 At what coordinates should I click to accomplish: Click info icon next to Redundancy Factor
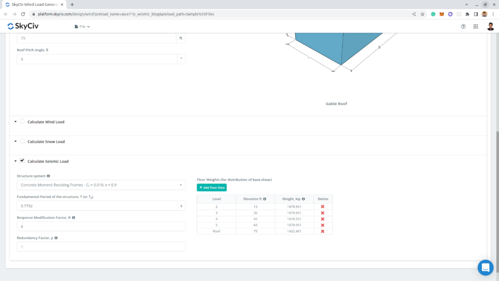point(56,238)
